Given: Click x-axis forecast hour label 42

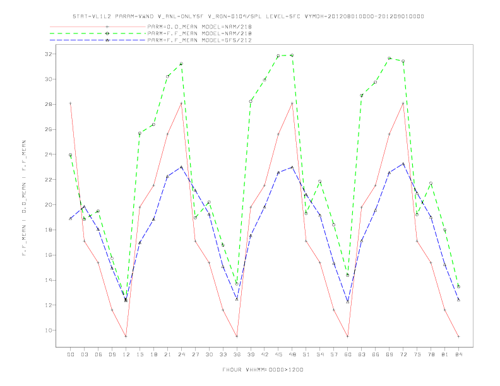Looking at the screenshot, I should pyautogui.click(x=265, y=354).
